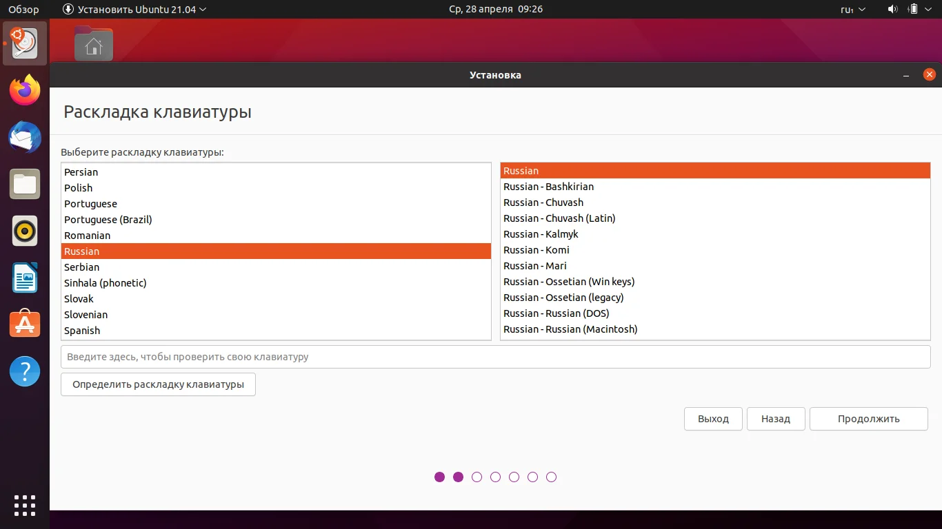Open Ubuntu Software center
Image resolution: width=942 pixels, height=529 pixels.
coord(24,324)
